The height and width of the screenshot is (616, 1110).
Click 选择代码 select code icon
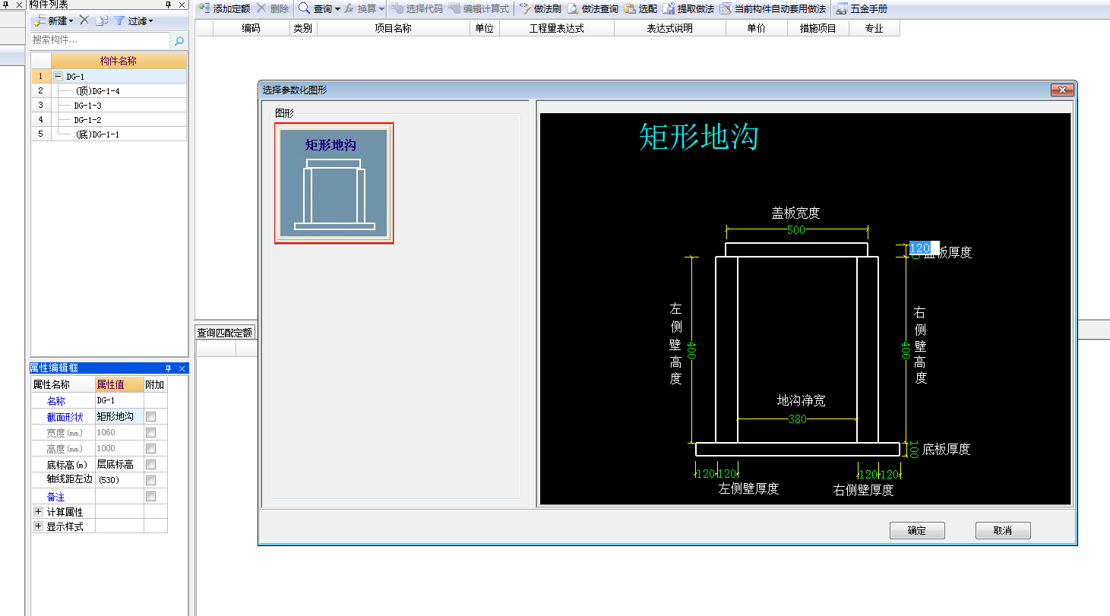tap(397, 9)
